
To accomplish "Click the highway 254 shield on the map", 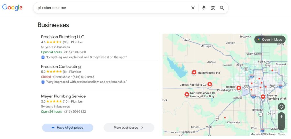I will click(x=268, y=65).
